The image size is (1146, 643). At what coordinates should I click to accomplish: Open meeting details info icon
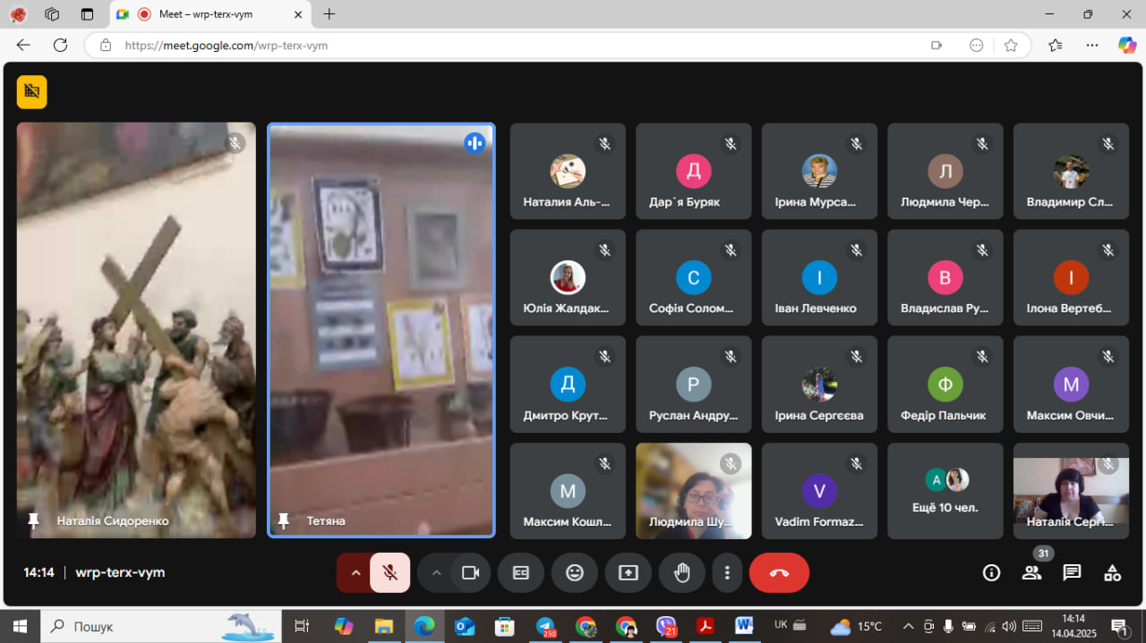point(991,573)
